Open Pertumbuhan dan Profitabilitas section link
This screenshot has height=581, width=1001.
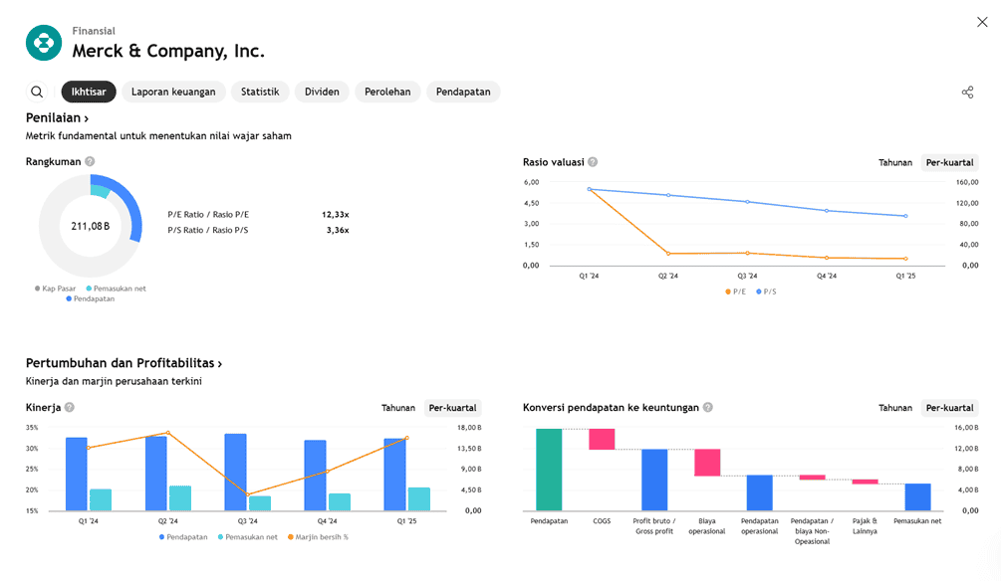124,363
